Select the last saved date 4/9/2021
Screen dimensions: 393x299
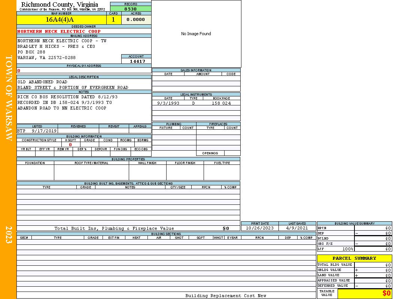pyautogui.click(x=297, y=228)
